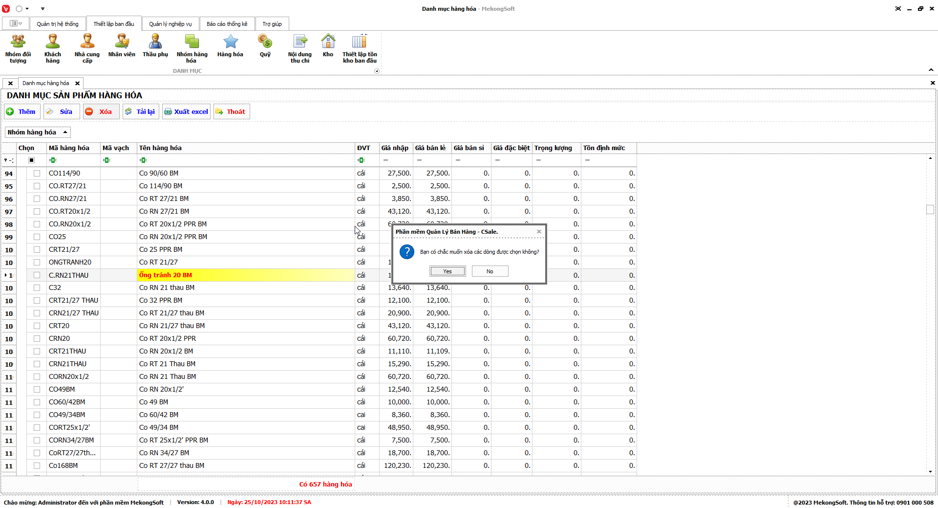The height and width of the screenshot is (508, 938).
Task: Toggle the select-all checkbox in filter row
Action: pyautogui.click(x=31, y=160)
